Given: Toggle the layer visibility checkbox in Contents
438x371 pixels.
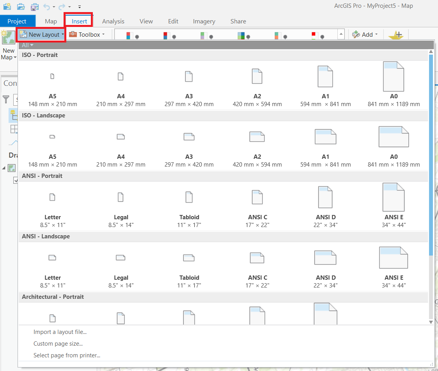Looking at the screenshot, I should [16, 180].
